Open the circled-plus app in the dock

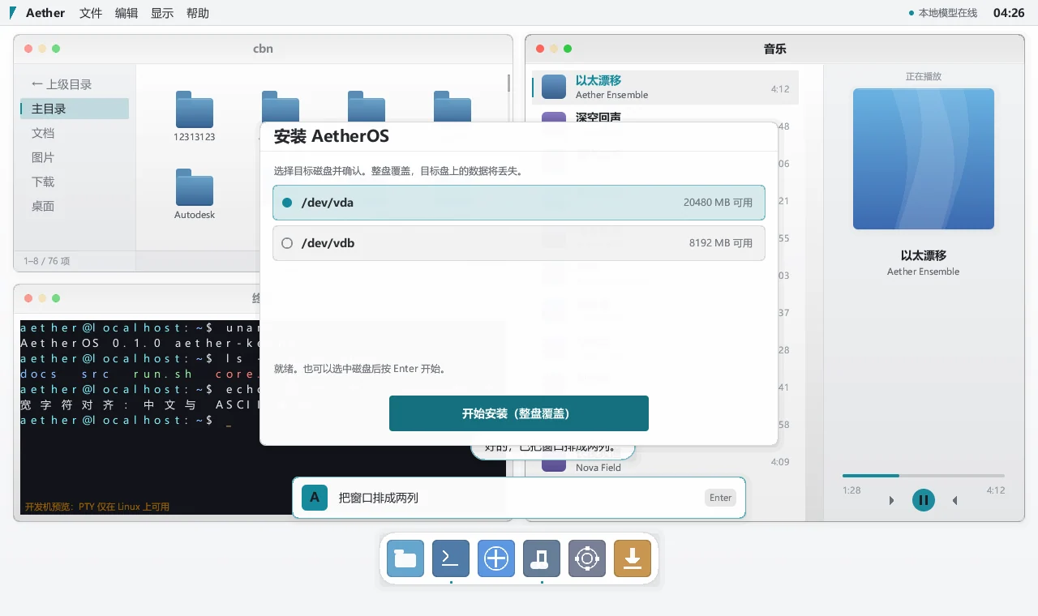(496, 558)
